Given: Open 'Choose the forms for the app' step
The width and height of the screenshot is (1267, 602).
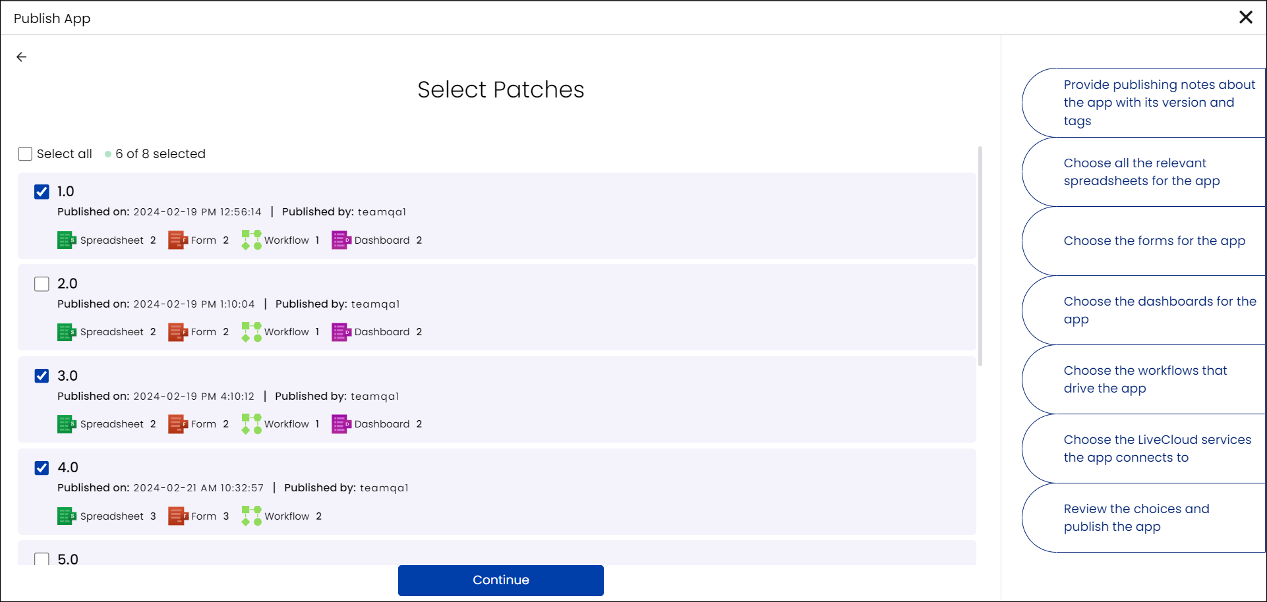Looking at the screenshot, I should click(1144, 241).
